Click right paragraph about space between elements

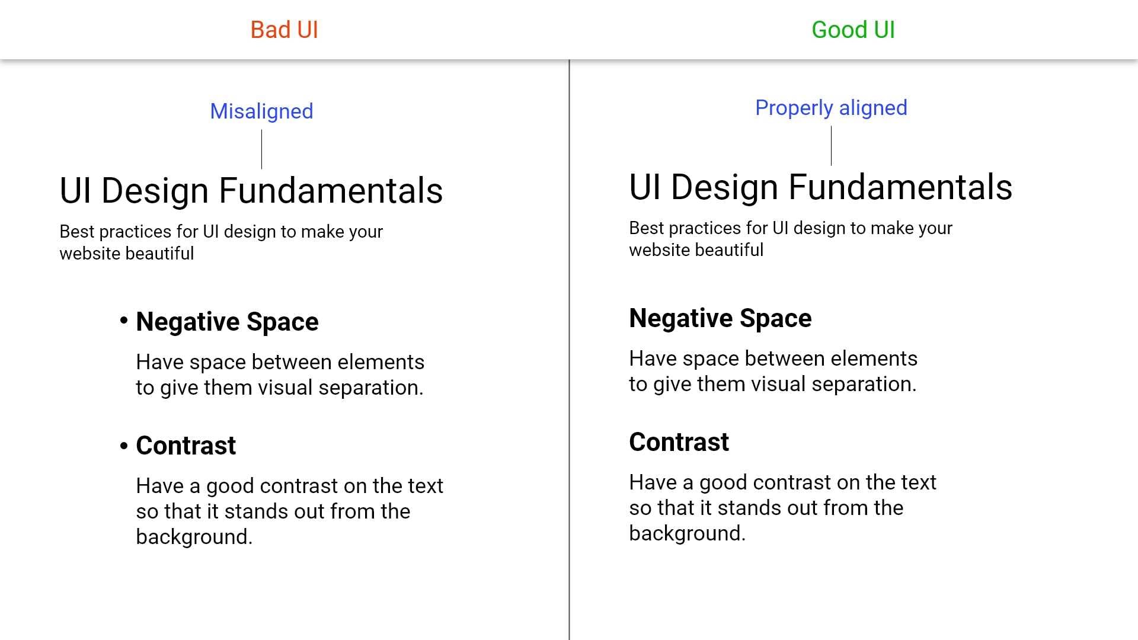pyautogui.click(x=773, y=371)
